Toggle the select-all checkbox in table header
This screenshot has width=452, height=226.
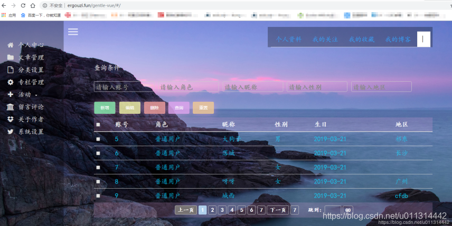pos(98,124)
